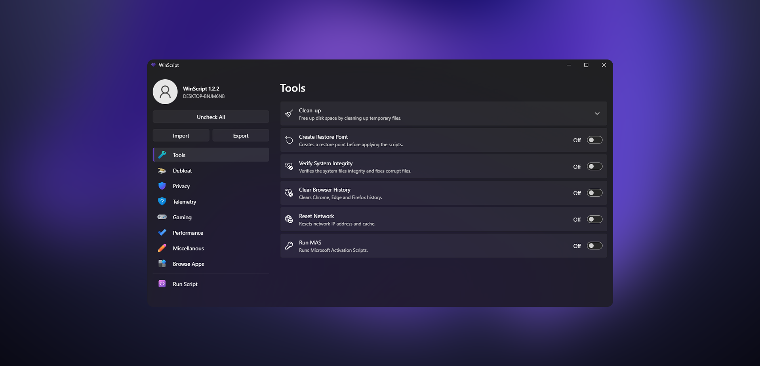Enable Clear Browser History toggle
The image size is (760, 366).
click(x=594, y=193)
